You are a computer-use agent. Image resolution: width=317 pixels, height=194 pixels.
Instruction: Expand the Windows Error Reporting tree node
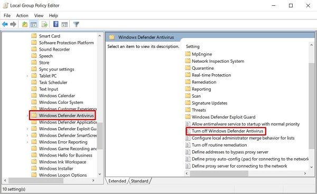pos(27,142)
